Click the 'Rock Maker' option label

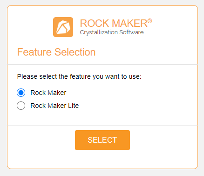click(48, 93)
